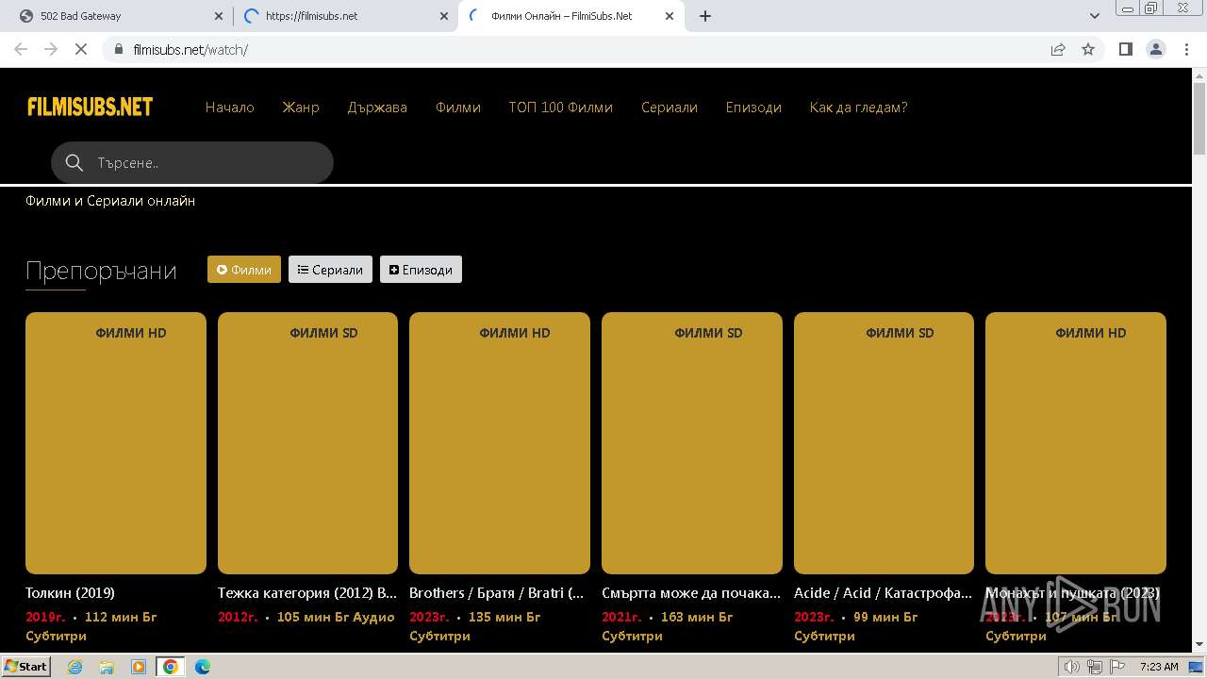Select the Филми recommended filter button
This screenshot has height=679, width=1207.
[x=244, y=270]
